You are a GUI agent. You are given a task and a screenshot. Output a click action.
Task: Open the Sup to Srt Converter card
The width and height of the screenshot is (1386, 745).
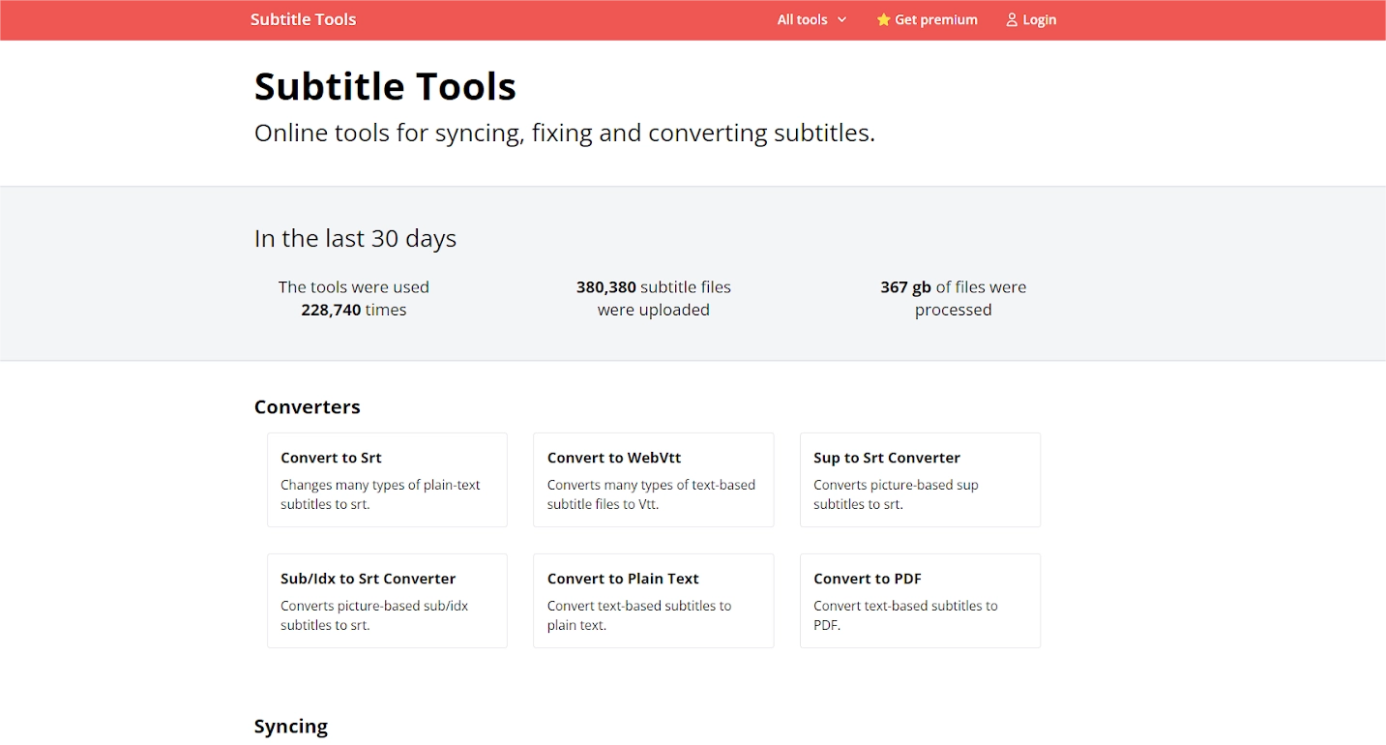click(920, 480)
